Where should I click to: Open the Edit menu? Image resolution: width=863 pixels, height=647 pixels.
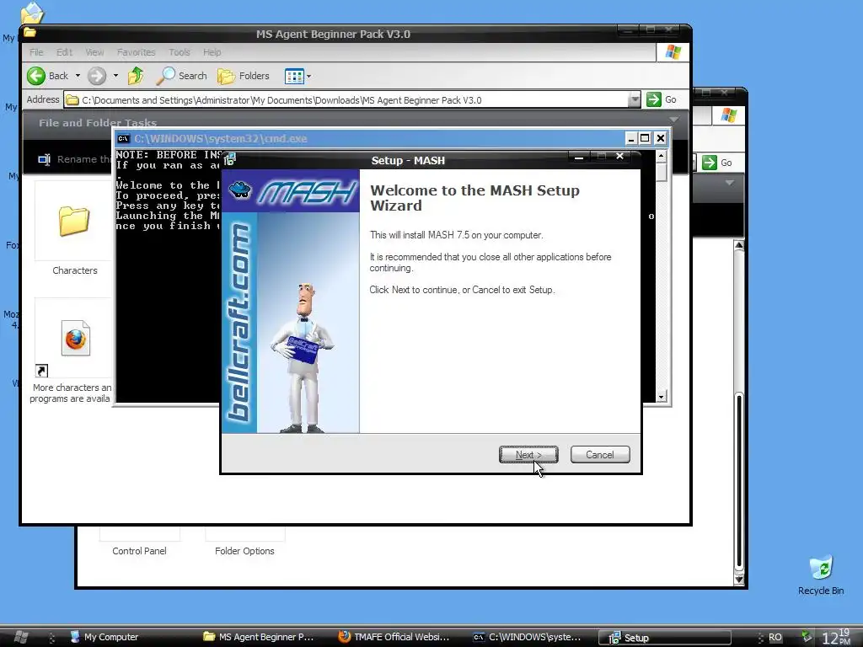tap(64, 52)
